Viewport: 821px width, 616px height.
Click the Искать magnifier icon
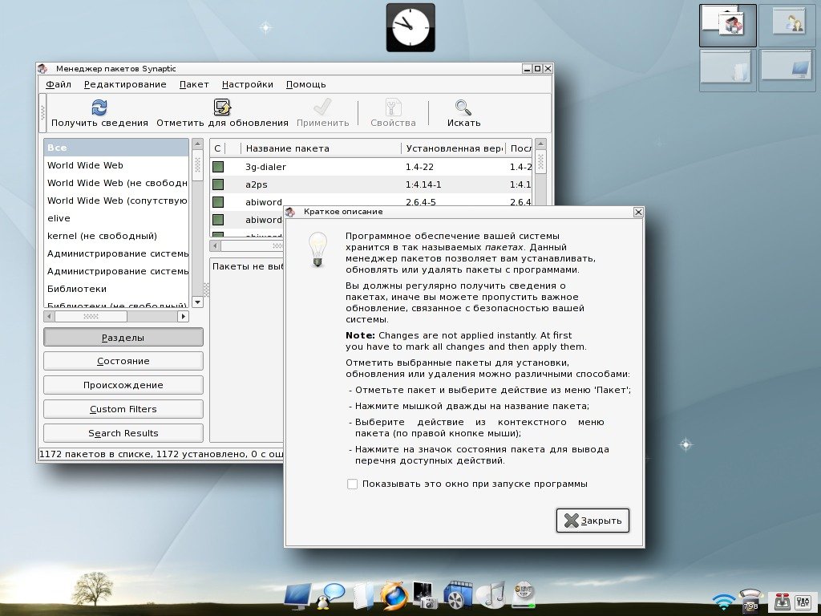(x=463, y=107)
